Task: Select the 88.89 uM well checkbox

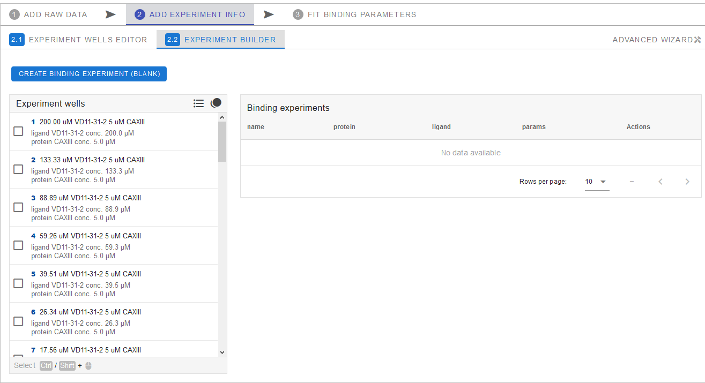Action: (18, 207)
